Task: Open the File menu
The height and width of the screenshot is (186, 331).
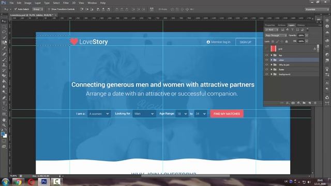Action: [x=11, y=3]
